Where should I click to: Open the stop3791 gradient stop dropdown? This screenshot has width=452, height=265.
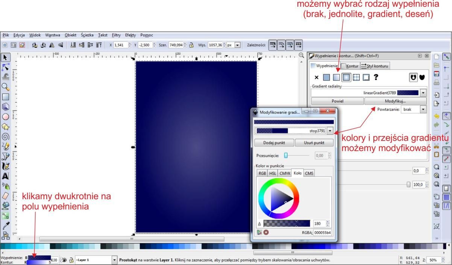pos(330,131)
